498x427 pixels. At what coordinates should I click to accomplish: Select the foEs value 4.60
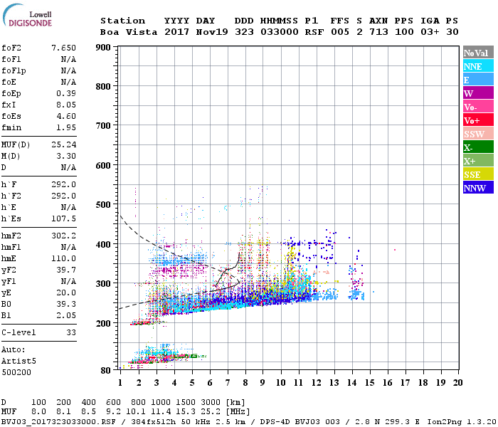66,116
